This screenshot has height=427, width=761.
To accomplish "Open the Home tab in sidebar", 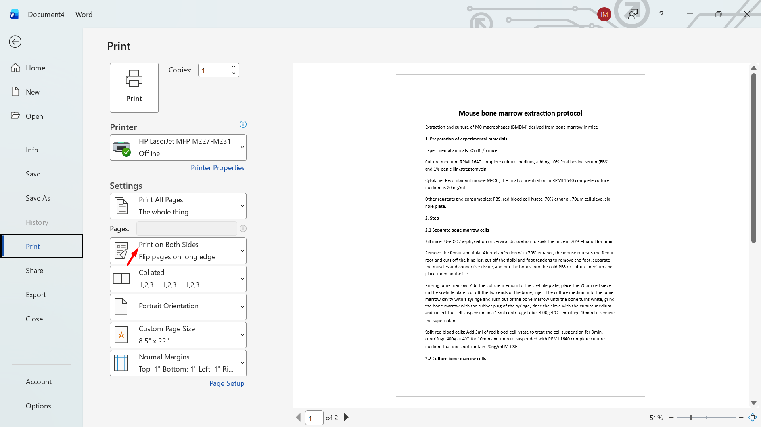I will [42, 68].
